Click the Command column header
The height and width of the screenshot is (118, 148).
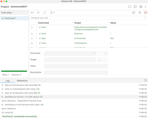(43, 23)
